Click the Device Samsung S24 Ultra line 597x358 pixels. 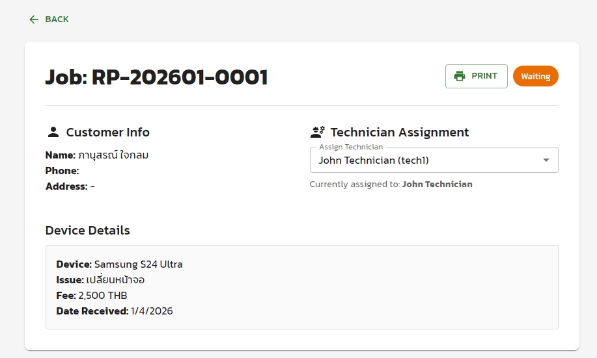(x=119, y=264)
